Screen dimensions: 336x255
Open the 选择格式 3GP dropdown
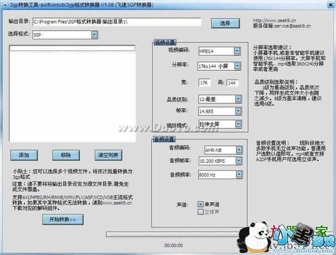click(65, 35)
